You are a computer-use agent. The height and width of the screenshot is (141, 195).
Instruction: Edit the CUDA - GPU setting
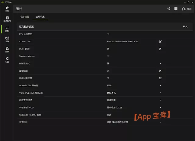pos(160,41)
